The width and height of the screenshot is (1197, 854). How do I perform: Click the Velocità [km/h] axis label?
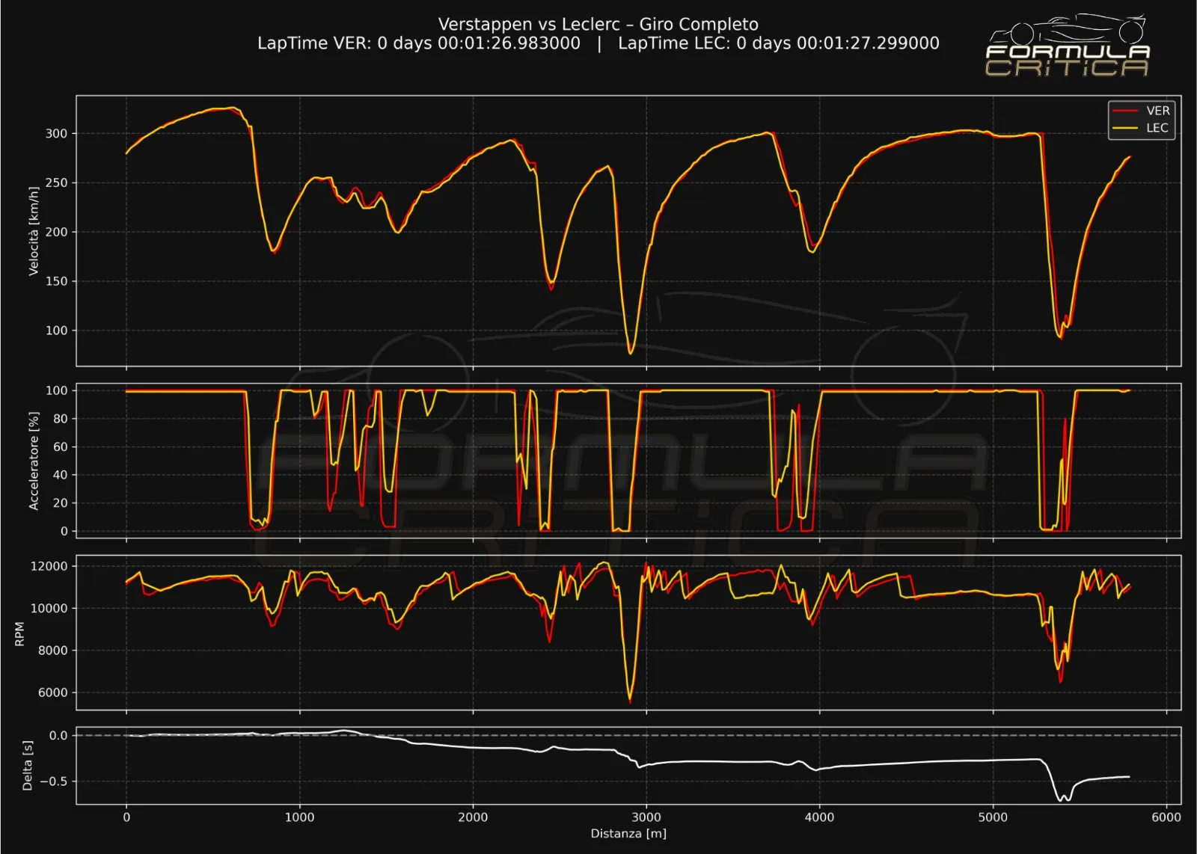[34, 231]
